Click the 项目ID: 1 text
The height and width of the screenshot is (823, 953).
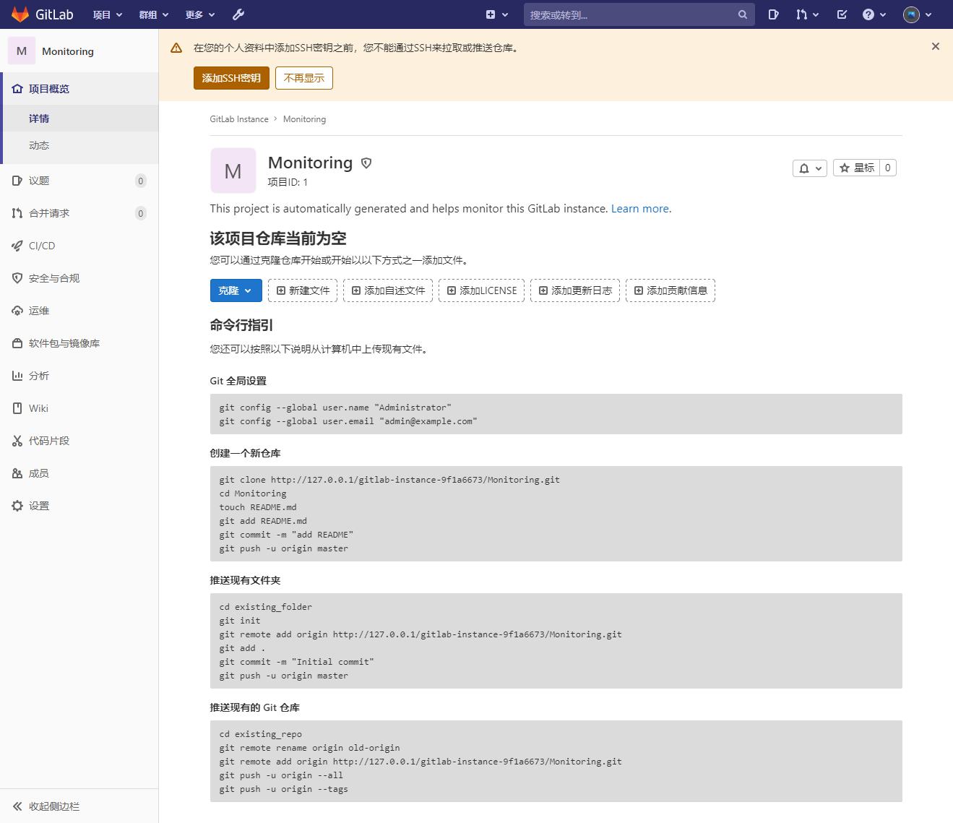(288, 182)
